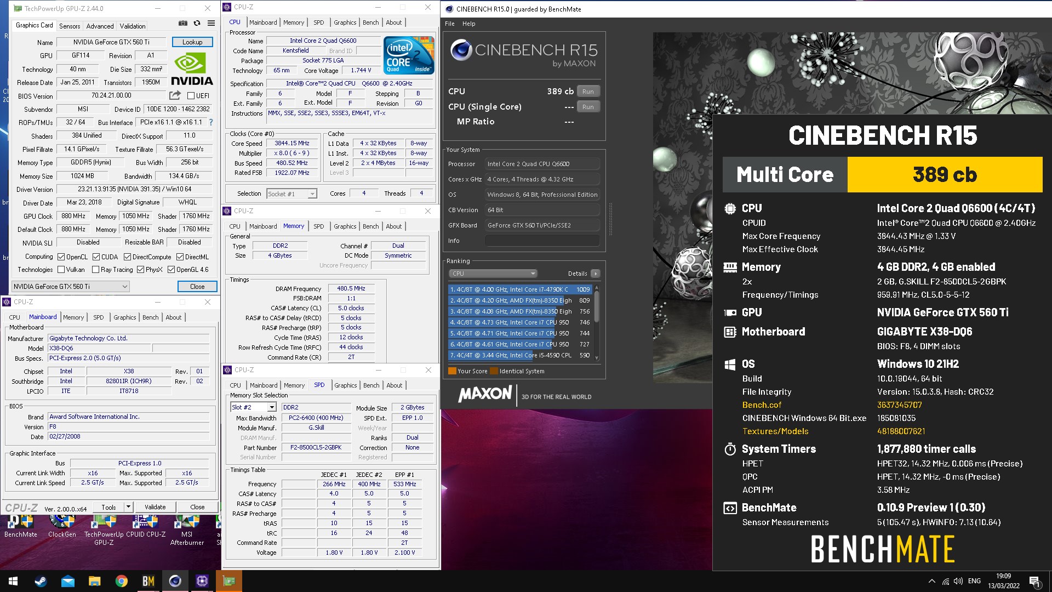
Task: Click Lookup button in GPU-Z
Action: pyautogui.click(x=192, y=42)
